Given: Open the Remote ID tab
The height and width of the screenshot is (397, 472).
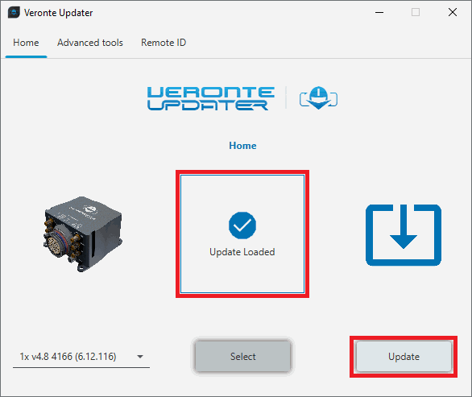Looking at the screenshot, I should pyautogui.click(x=164, y=43).
